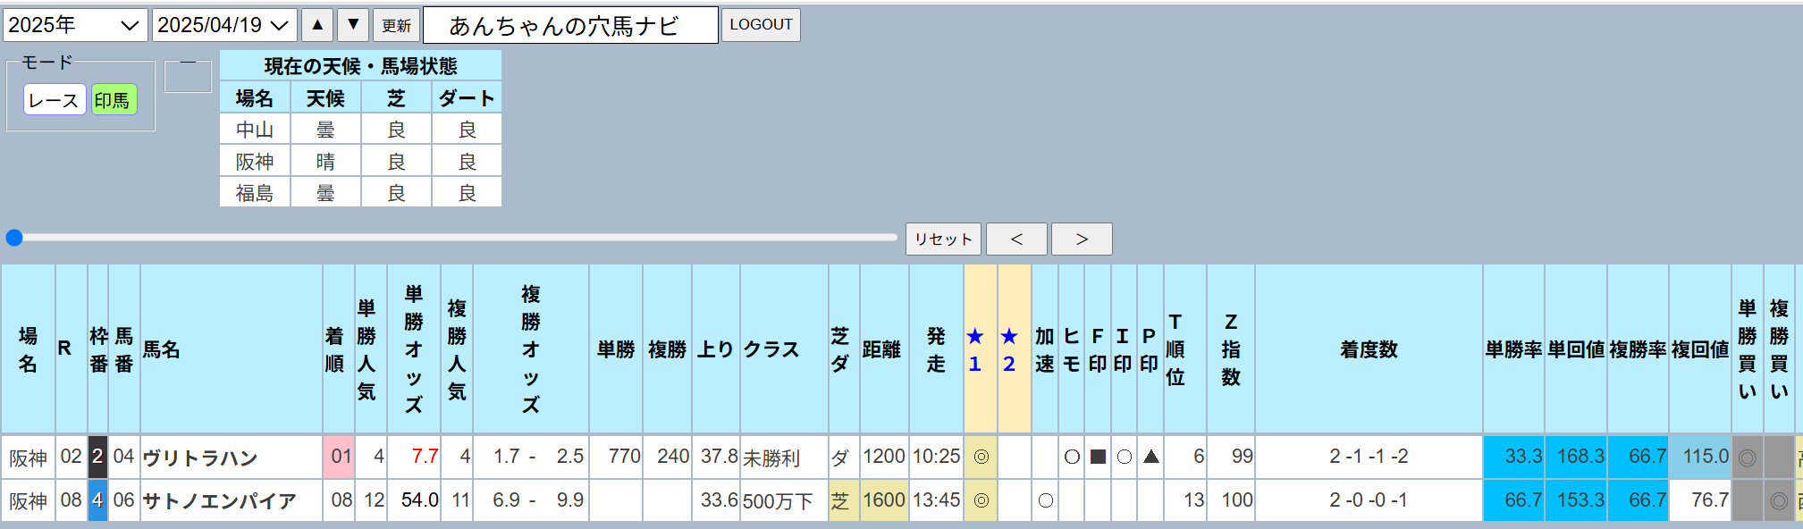The image size is (1803, 529).
Task: Click the リセット button
Action: click(x=943, y=239)
